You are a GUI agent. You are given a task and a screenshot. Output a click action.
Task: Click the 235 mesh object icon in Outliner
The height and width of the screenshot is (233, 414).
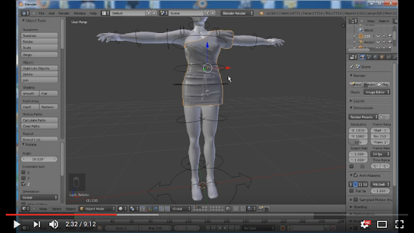[x=361, y=36]
